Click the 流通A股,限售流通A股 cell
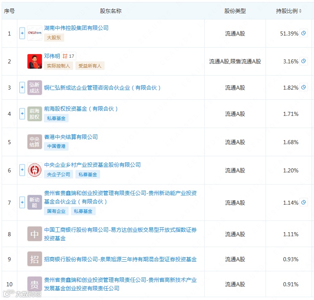The width and height of the screenshot is (314, 300). coord(235,61)
